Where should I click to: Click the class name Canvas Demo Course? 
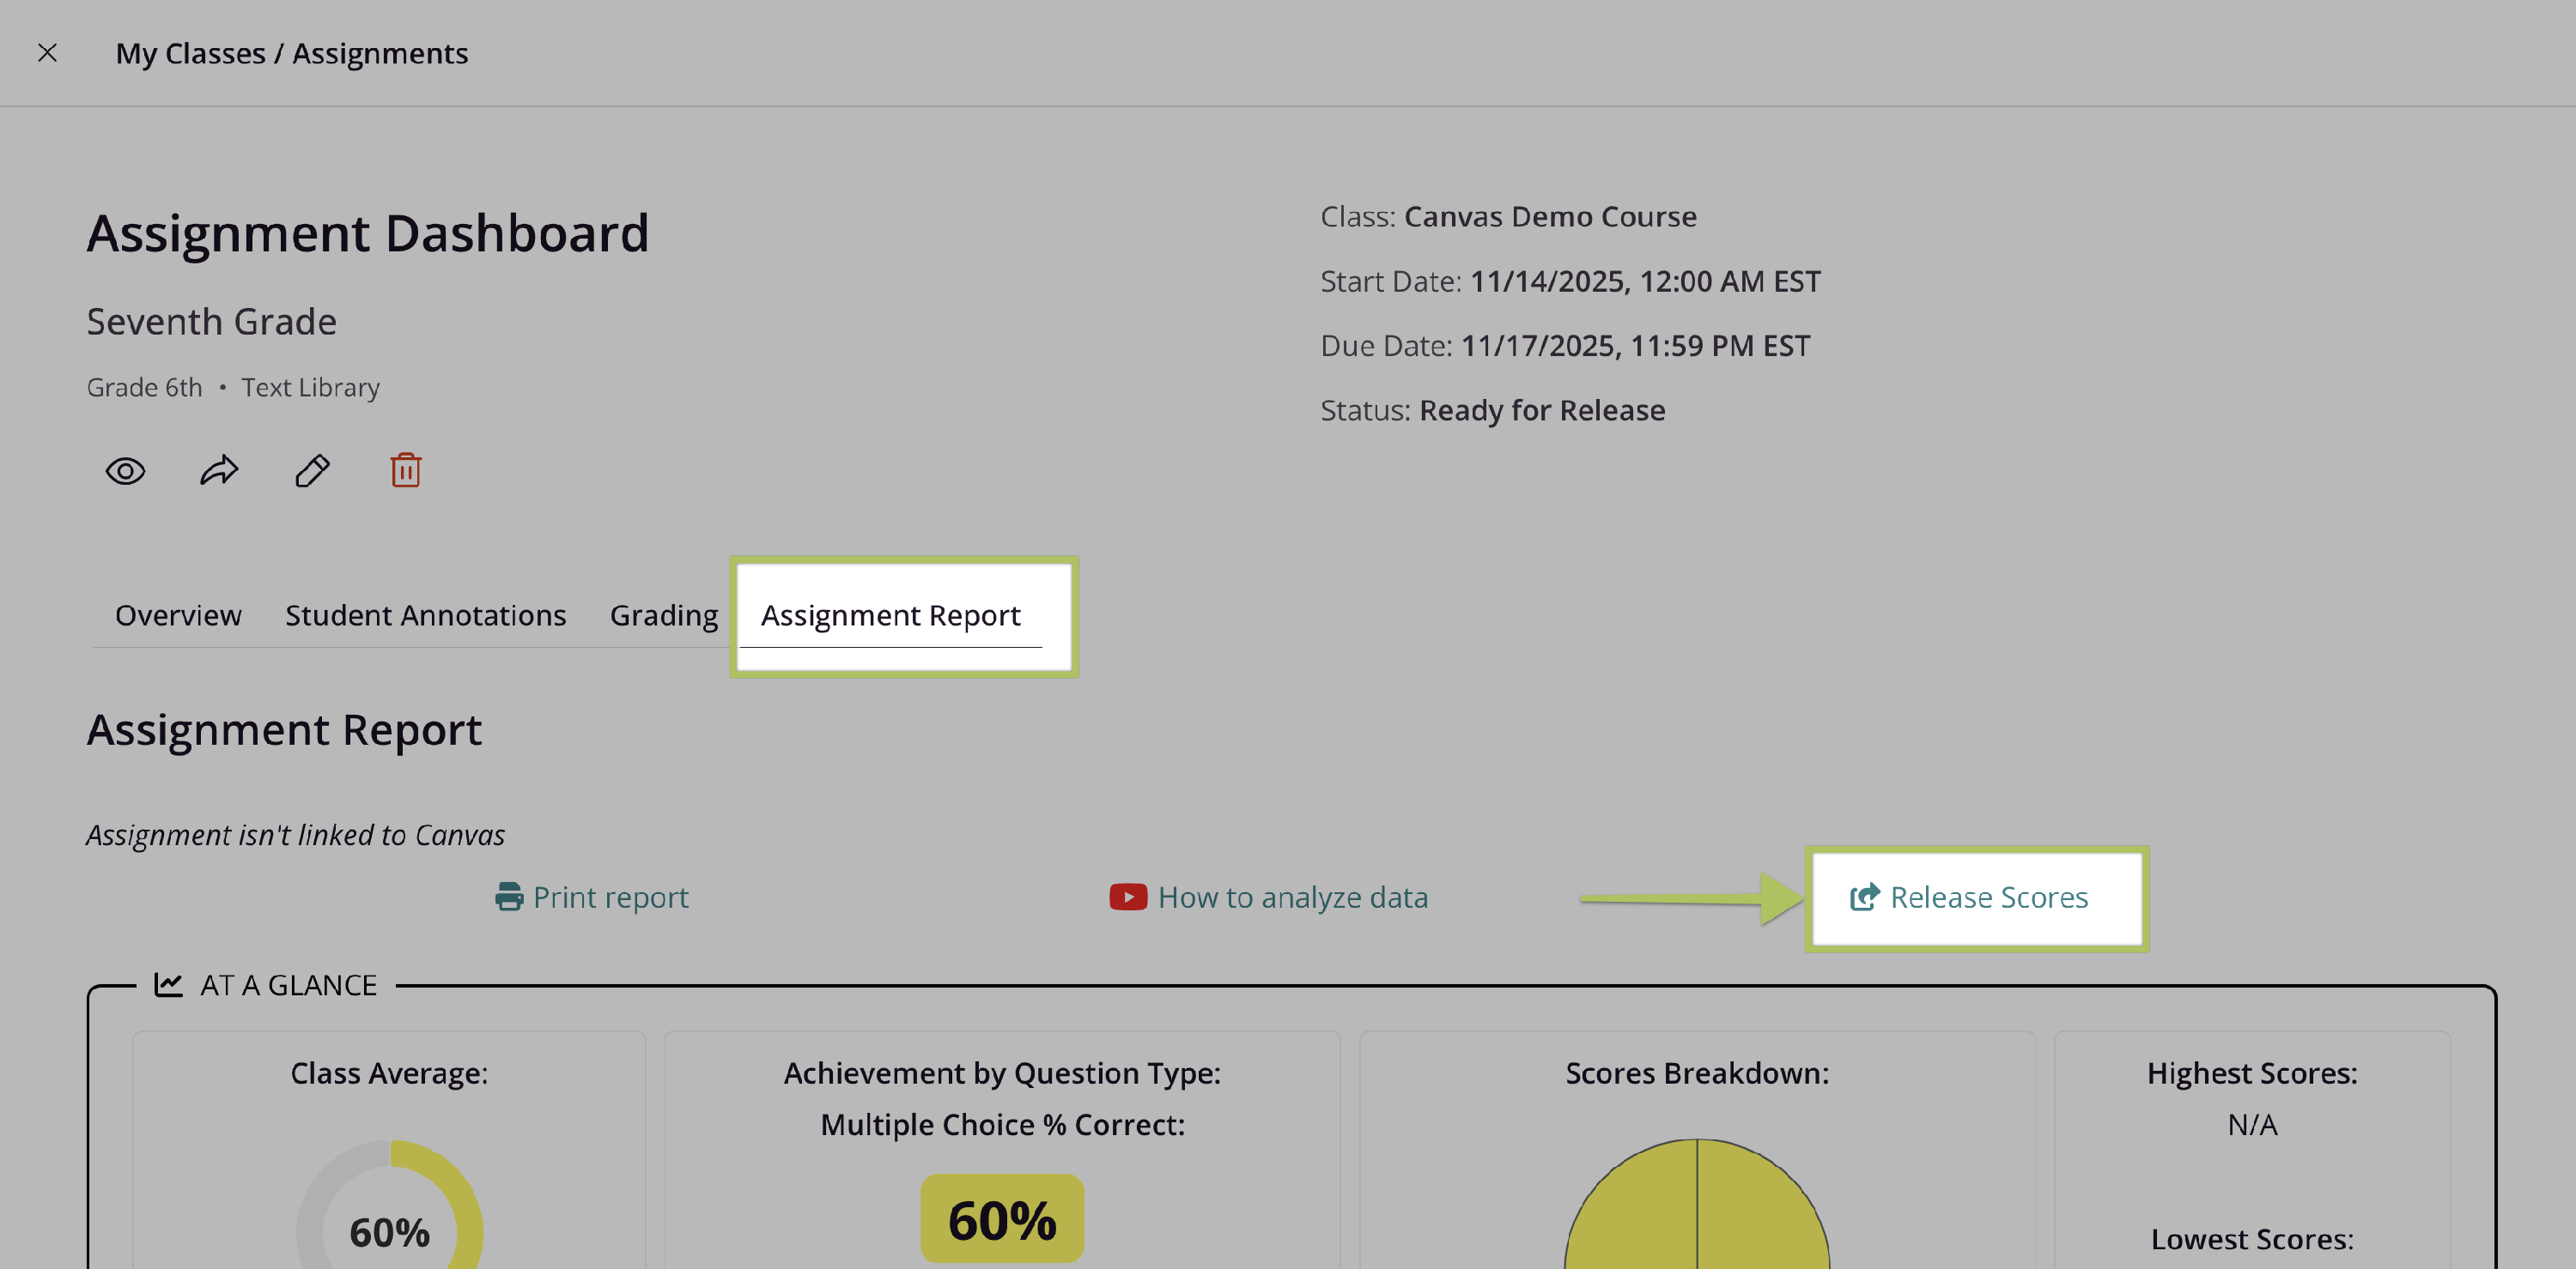(1550, 216)
